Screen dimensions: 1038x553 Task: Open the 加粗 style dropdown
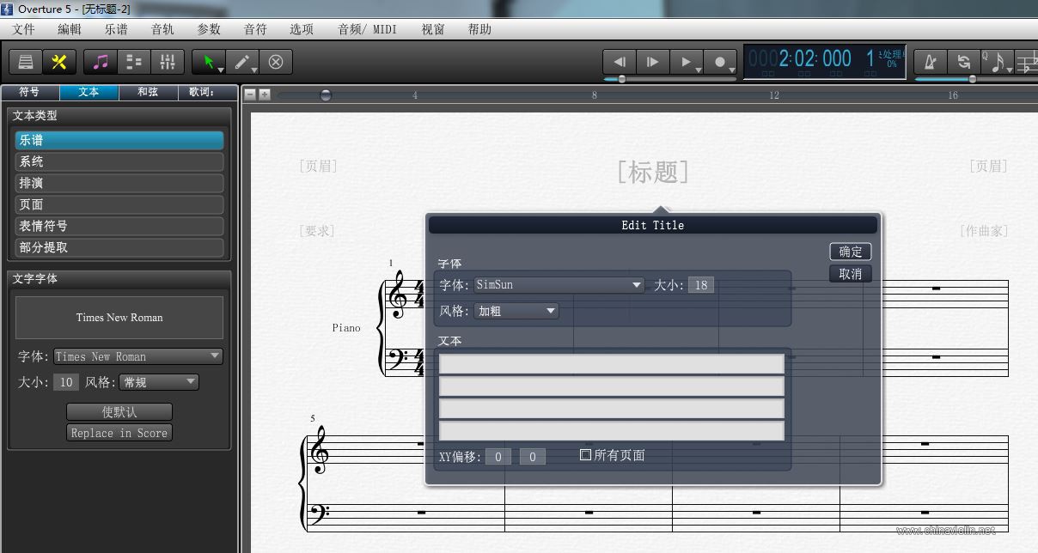click(516, 311)
